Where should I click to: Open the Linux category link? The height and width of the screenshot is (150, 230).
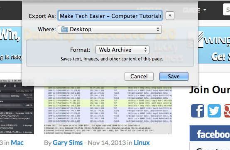click(x=142, y=142)
